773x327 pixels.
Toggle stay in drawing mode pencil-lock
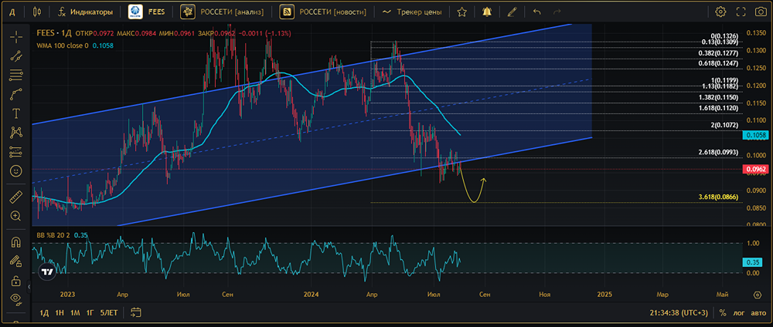pos(16,261)
